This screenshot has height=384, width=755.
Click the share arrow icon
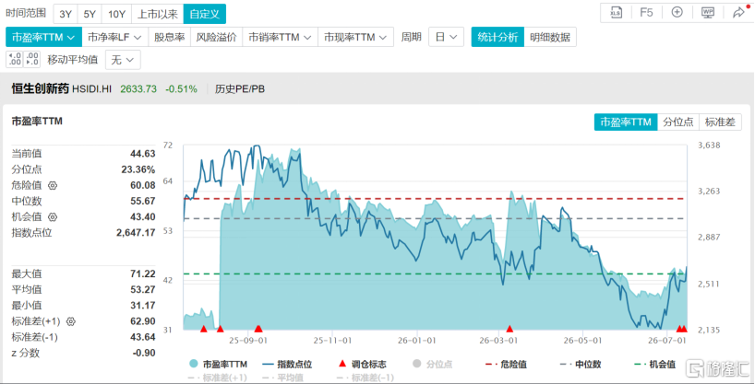(x=737, y=13)
